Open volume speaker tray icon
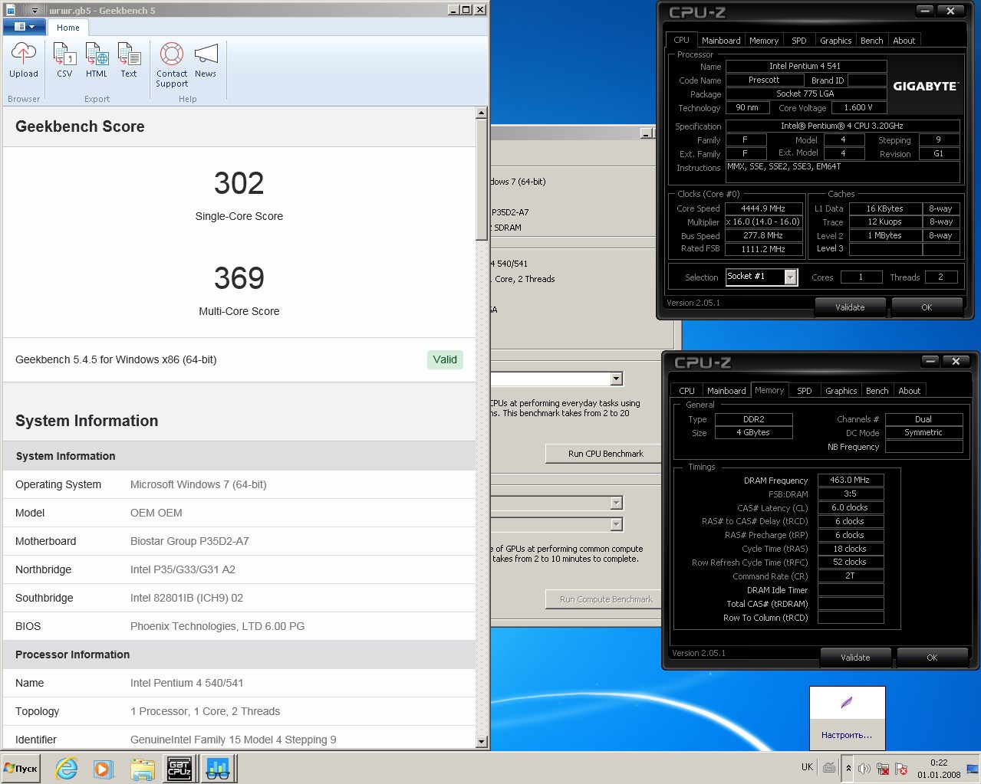Viewport: 981px width, 784px height. 864,769
